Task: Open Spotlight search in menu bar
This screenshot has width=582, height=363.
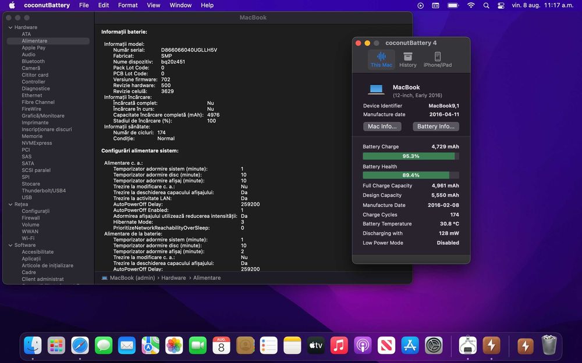Action: point(486,5)
